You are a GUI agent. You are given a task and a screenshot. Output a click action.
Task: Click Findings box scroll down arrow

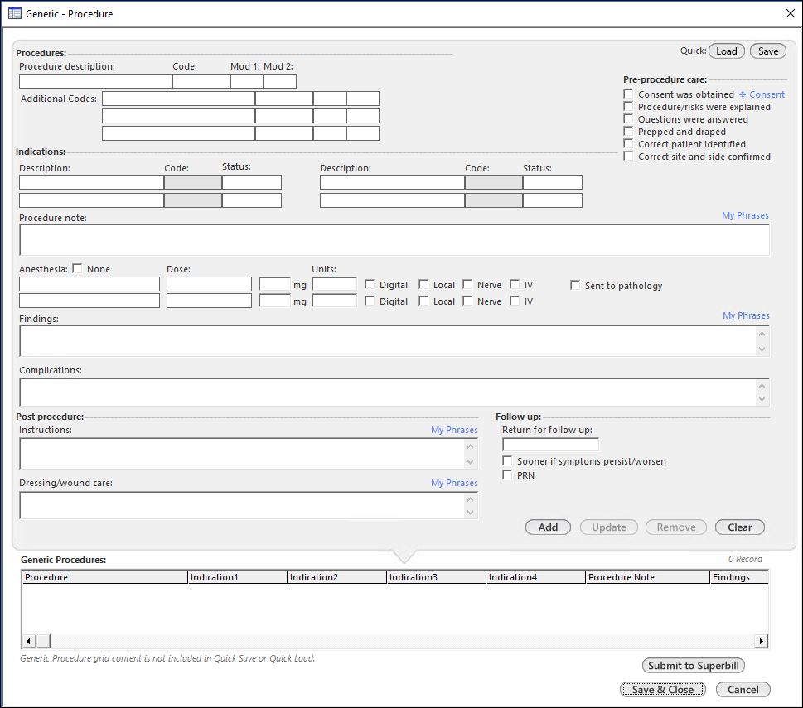[762, 349]
